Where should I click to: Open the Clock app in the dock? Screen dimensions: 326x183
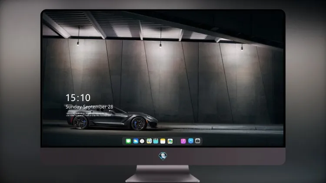[x=142, y=141]
